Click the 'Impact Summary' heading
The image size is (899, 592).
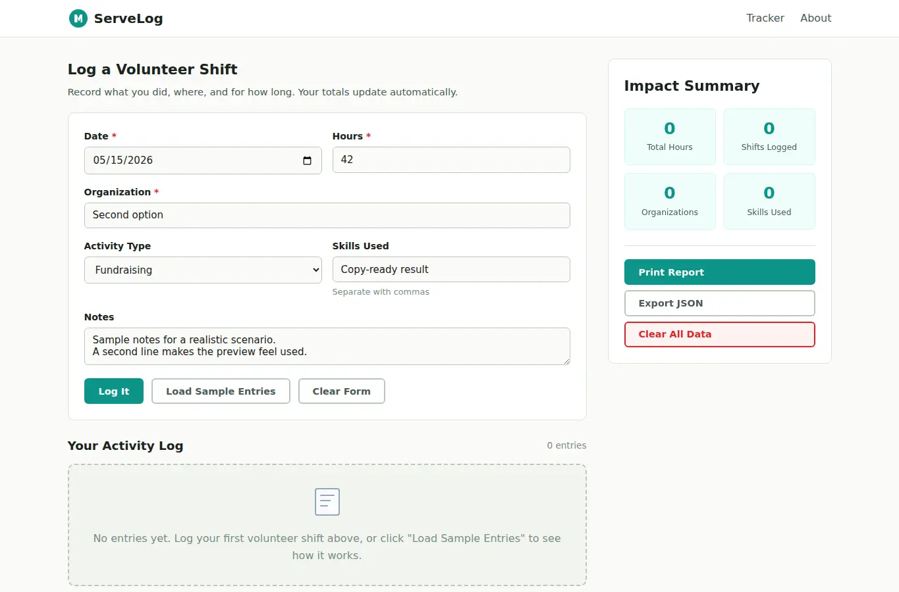tap(692, 86)
